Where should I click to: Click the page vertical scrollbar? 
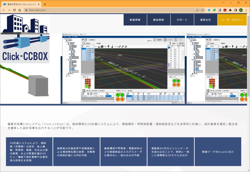click(248, 92)
